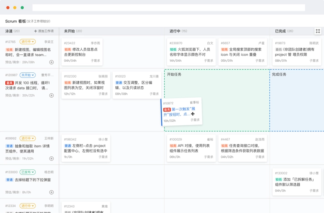Click the yellow macOS minimize button
Image resolution: width=324 pixels, height=213 pixels.
tap(15, 7)
